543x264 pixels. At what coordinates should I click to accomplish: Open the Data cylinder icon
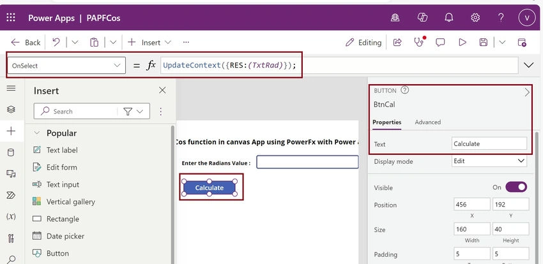click(x=11, y=152)
